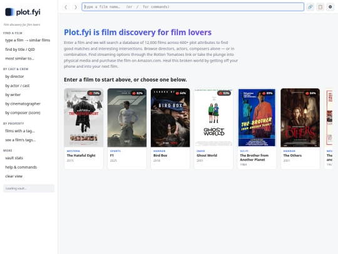Open 'films with a tag...'
This screenshot has height=254, width=338.
coord(20,131)
